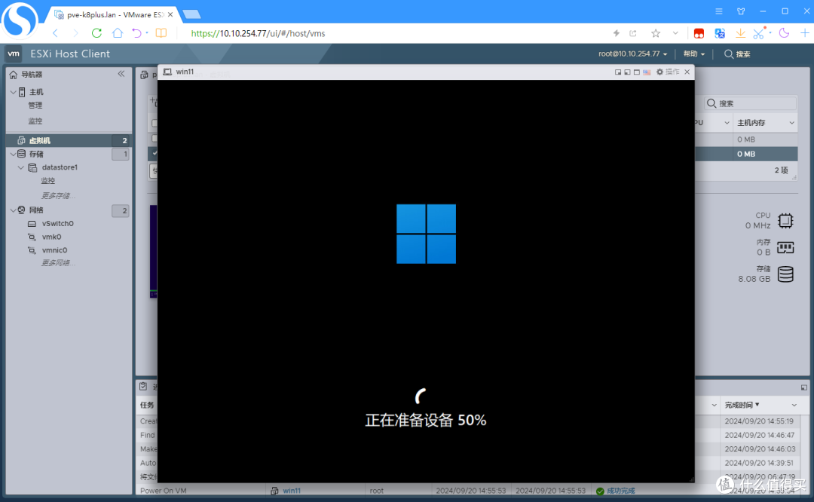
Task: Click the 更多存储... link
Action: click(58, 196)
